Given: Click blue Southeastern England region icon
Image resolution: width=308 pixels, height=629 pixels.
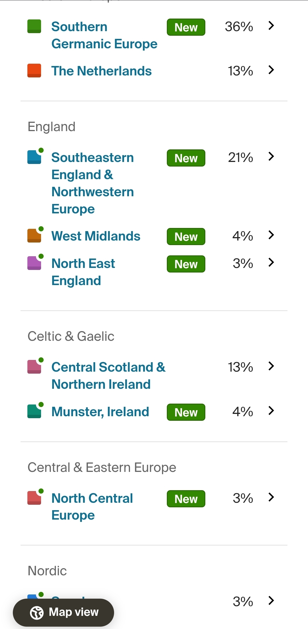Looking at the screenshot, I should [x=35, y=156].
